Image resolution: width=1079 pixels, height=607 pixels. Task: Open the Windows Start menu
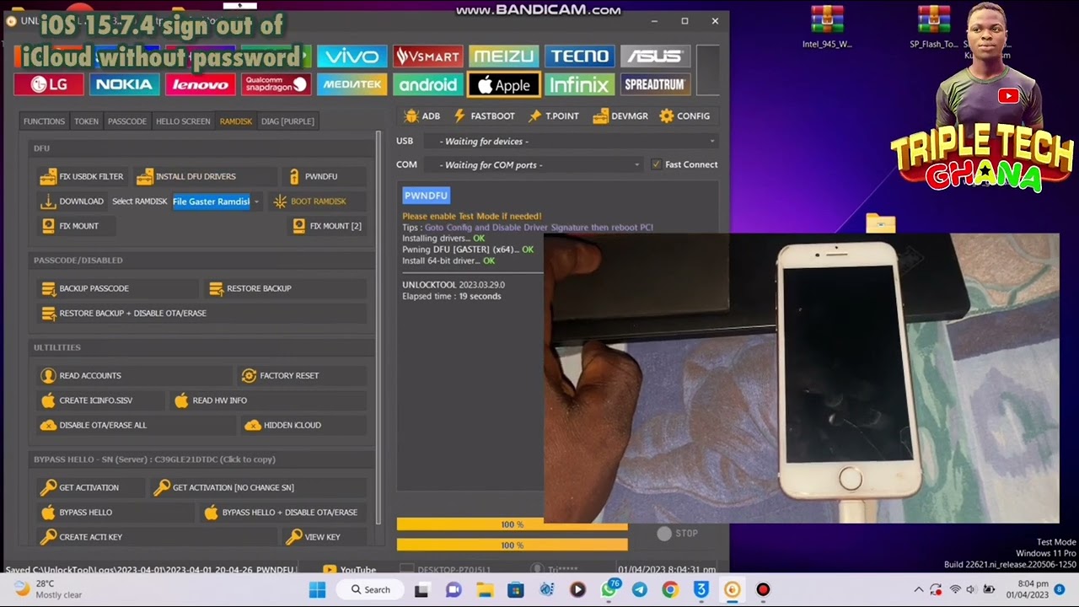[317, 589]
